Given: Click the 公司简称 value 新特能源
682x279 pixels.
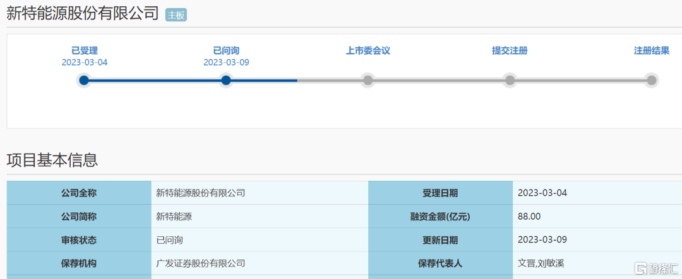Looking at the screenshot, I should coord(174,217).
